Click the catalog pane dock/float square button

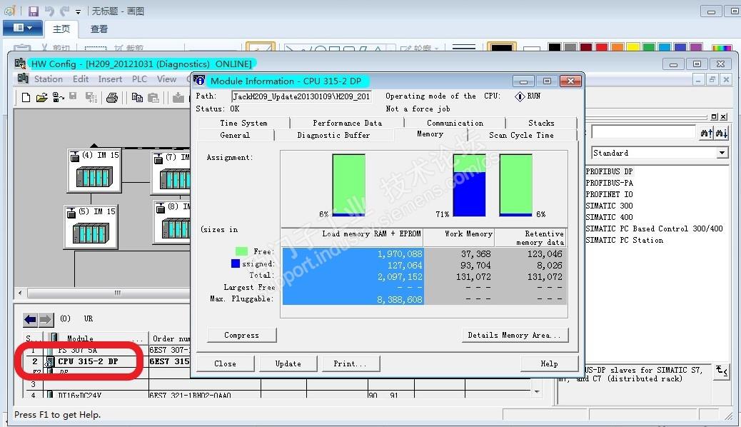[x=714, y=117]
